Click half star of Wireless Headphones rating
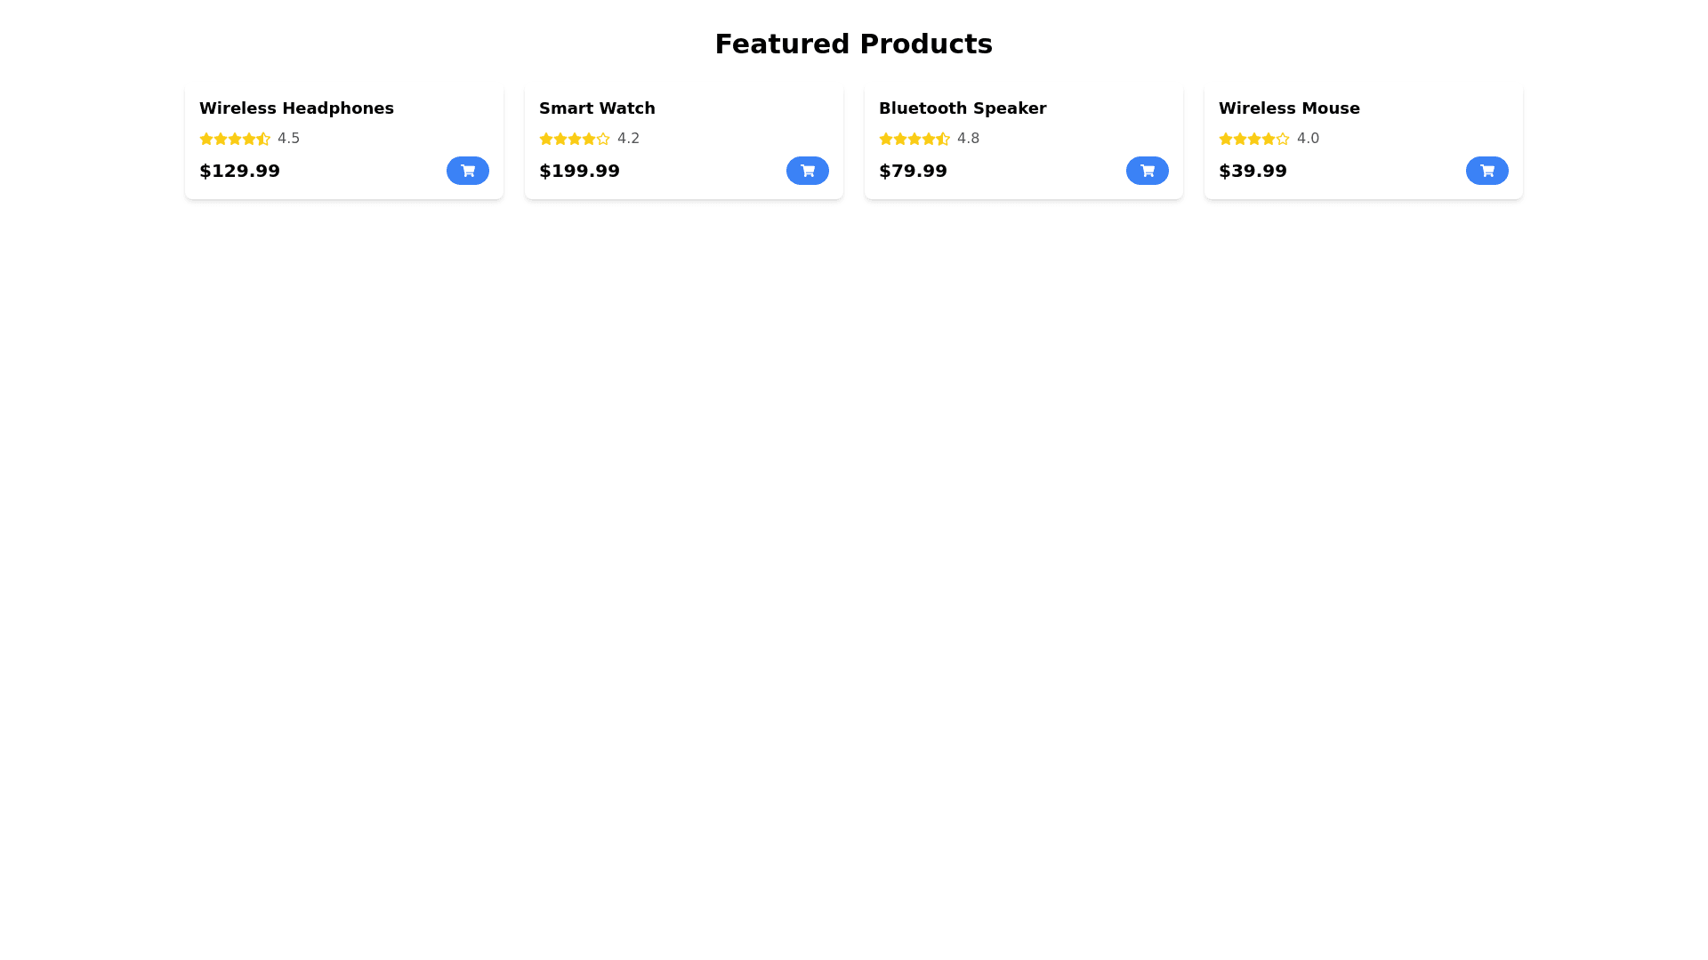 click(263, 139)
